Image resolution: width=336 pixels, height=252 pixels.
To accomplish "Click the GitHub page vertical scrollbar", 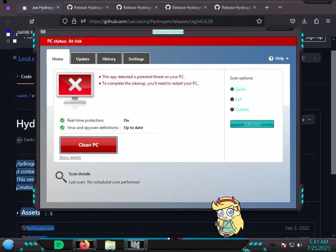I will coord(333,112).
